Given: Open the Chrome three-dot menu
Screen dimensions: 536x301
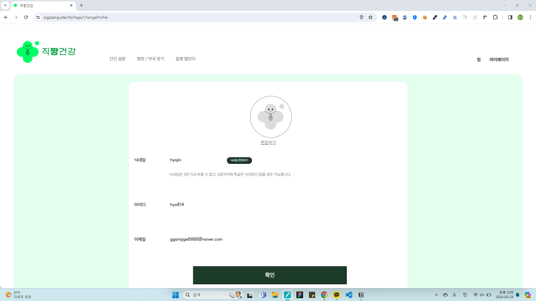Looking at the screenshot, I should click(x=530, y=17).
